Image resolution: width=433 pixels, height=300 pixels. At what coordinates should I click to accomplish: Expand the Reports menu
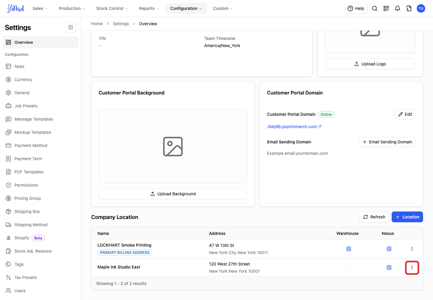tap(149, 8)
